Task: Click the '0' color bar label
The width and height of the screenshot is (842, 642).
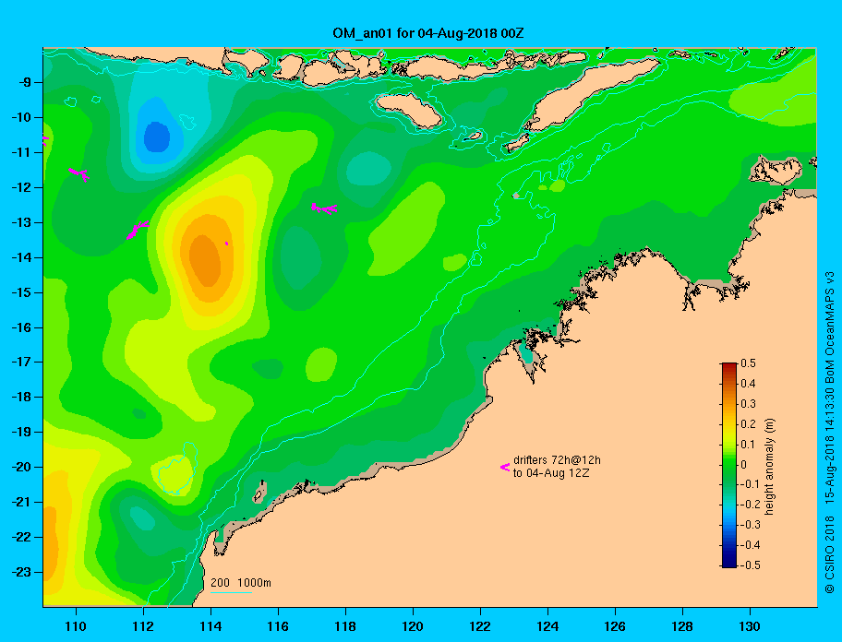Action: point(744,465)
